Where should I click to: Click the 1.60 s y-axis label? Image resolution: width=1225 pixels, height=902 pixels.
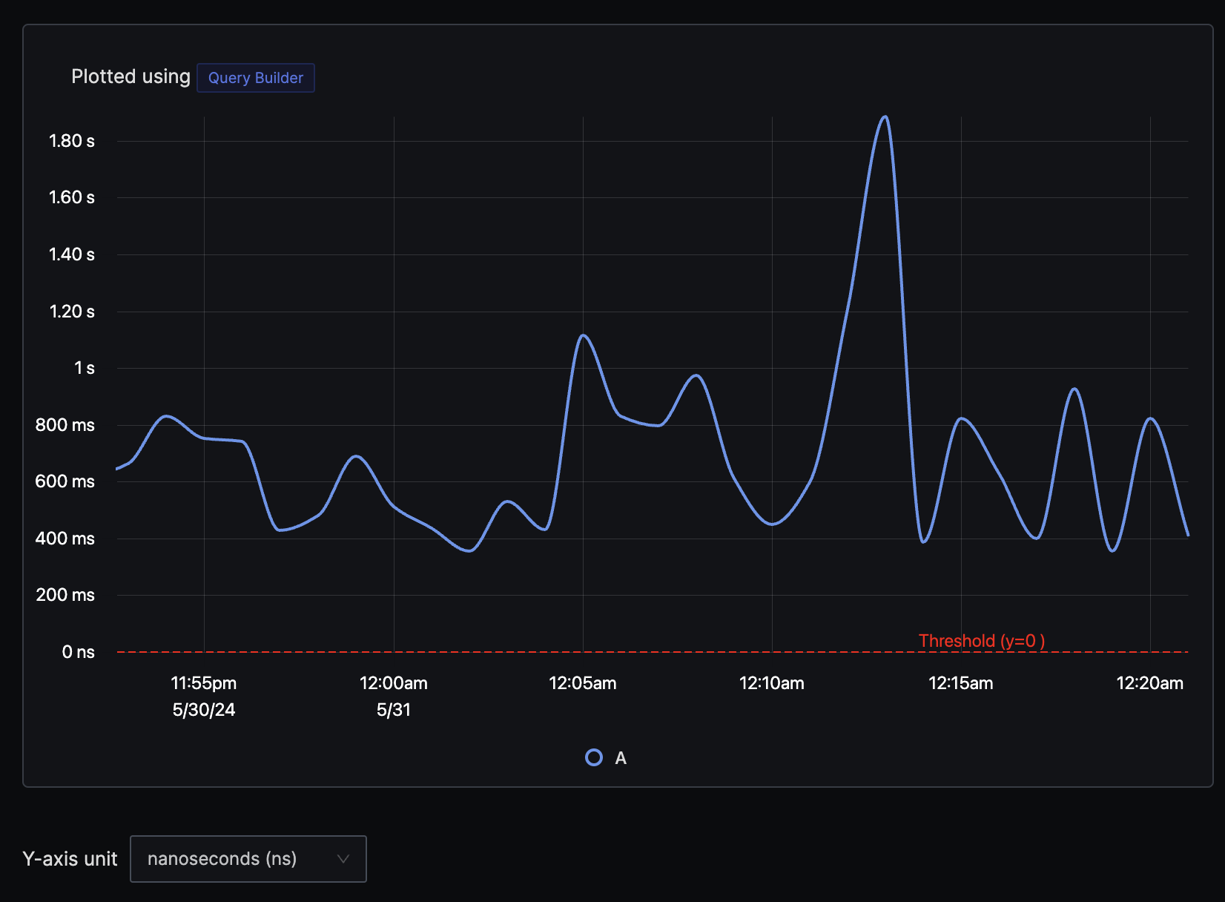pos(72,197)
